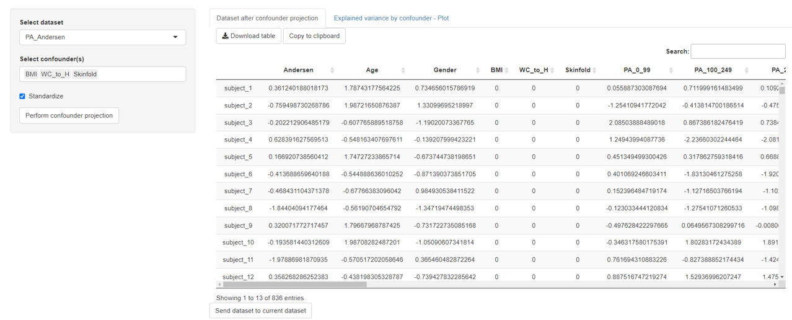Screen dimensions: 792x320
Task: Select Dataset after confounder projection tab
Action: click(x=267, y=18)
